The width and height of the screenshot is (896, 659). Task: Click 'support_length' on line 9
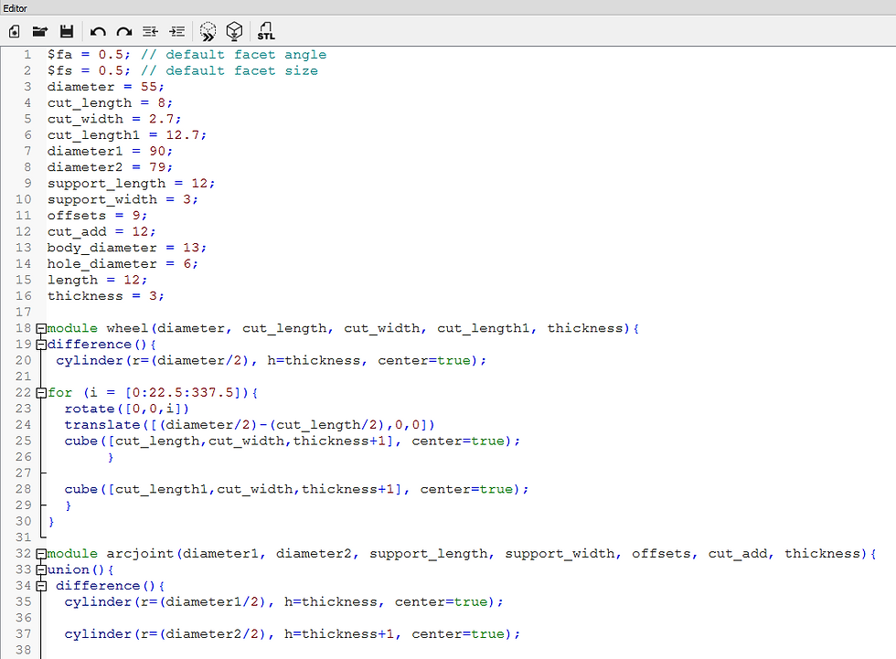pyautogui.click(x=106, y=184)
